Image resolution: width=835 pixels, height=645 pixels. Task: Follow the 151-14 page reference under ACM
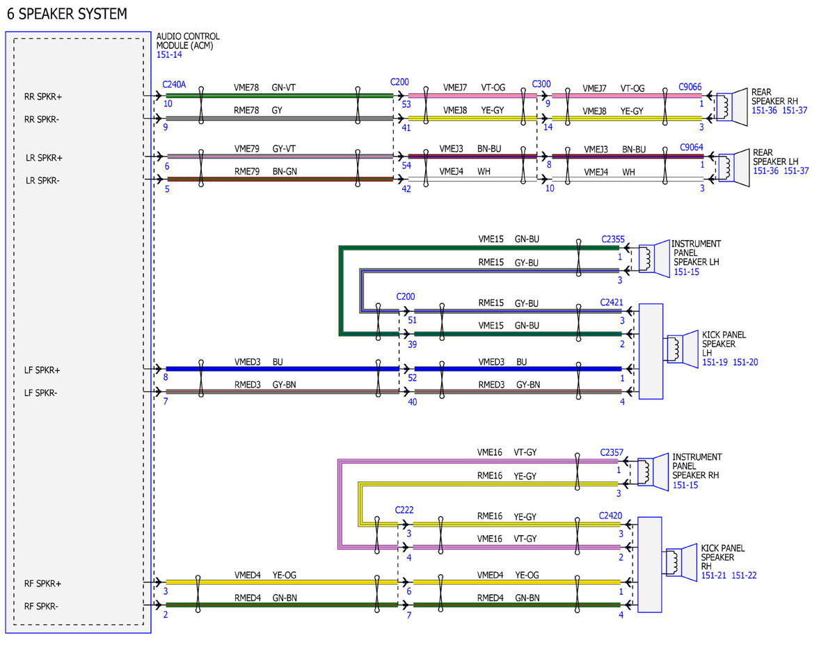[169, 54]
